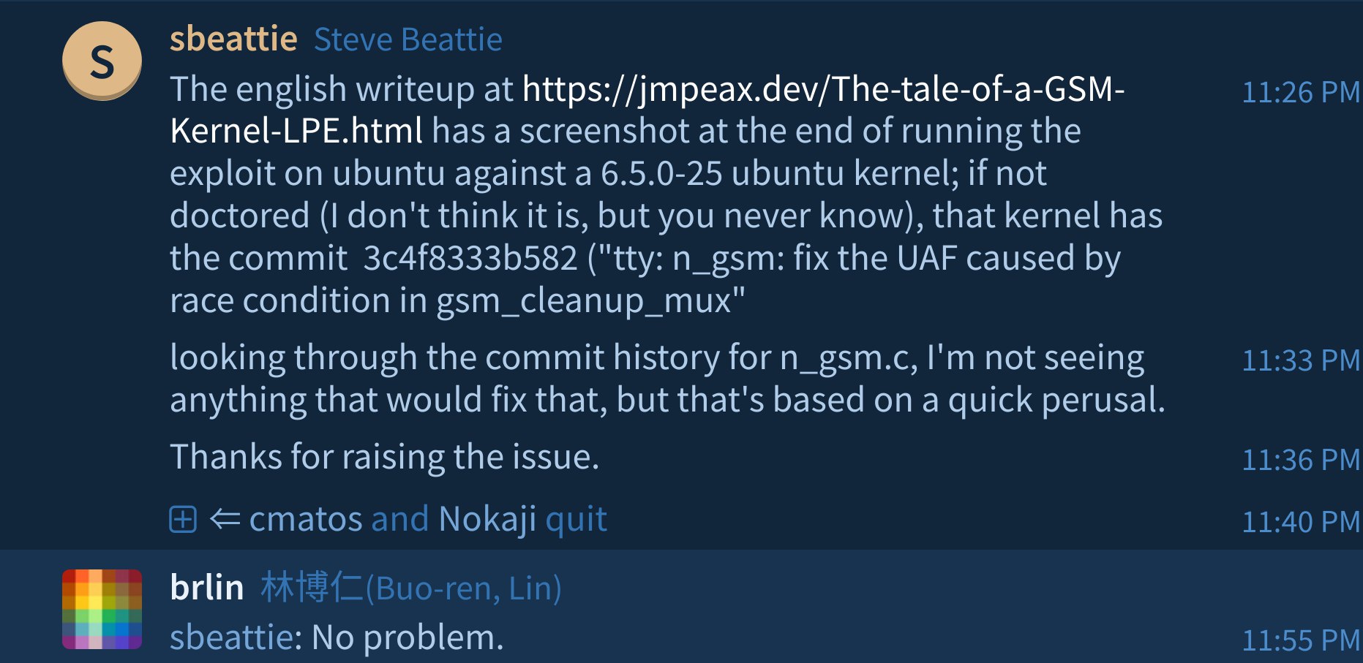Click brlin's colorful pixelated avatar
Screen dimensions: 1363x663
(102, 609)
